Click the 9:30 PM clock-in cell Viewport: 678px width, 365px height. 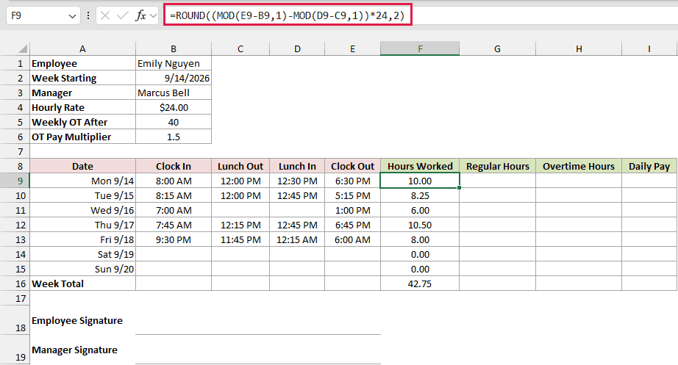point(174,239)
